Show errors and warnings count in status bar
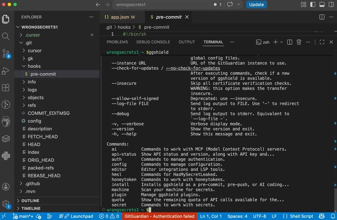This screenshot has height=220, width=337. click(109, 216)
